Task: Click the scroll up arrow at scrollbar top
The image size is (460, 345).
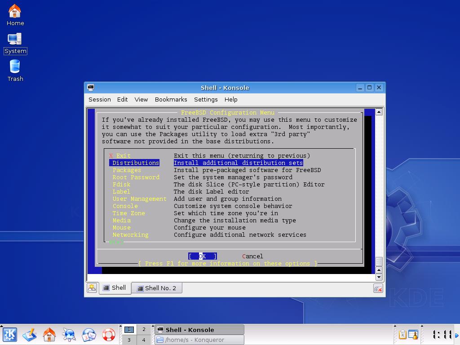Action: click(x=379, y=112)
